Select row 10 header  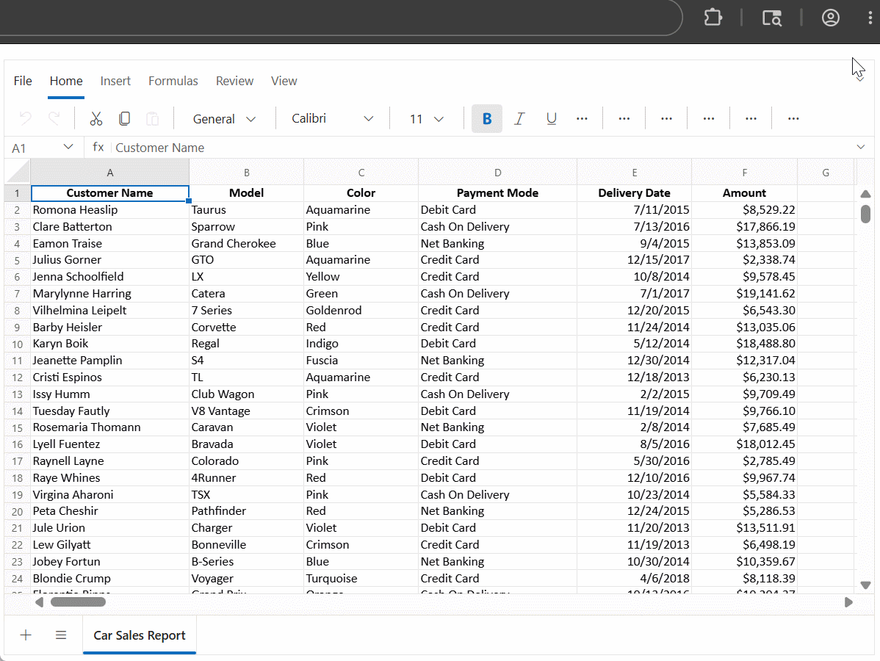(x=18, y=344)
